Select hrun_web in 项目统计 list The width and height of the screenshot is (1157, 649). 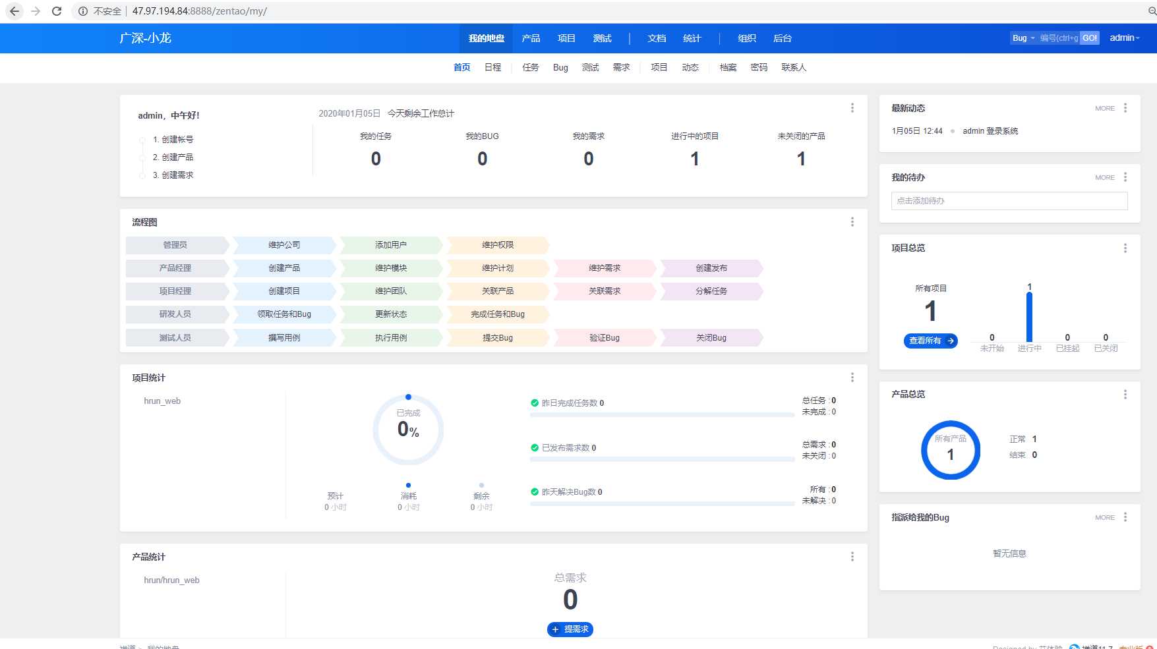pos(162,401)
